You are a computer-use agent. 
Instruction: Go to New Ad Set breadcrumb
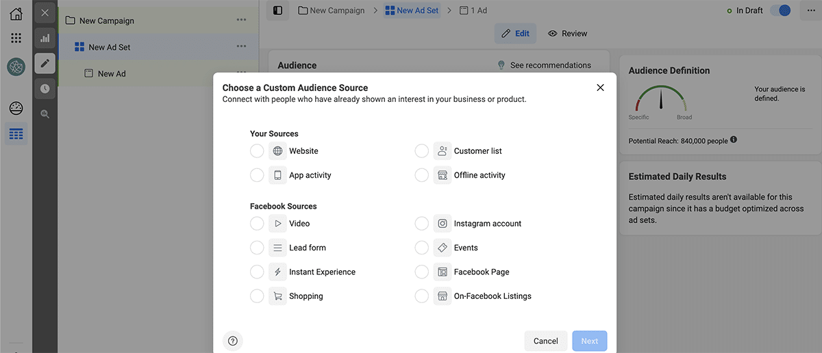(411, 10)
